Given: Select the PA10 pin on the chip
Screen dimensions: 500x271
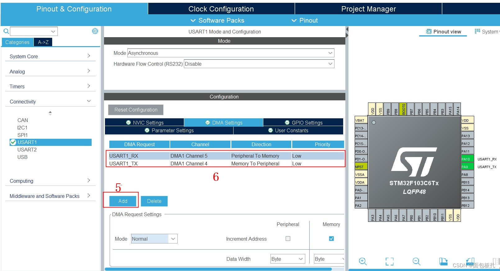Looking at the screenshot, I should (x=467, y=159).
